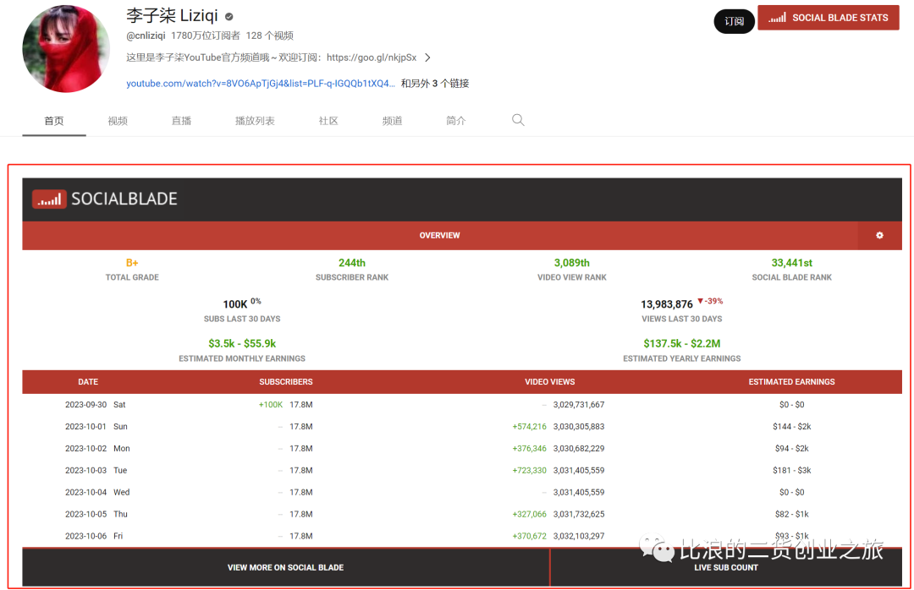914x590 pixels.
Task: Click the B+ total grade value
Action: point(132,263)
